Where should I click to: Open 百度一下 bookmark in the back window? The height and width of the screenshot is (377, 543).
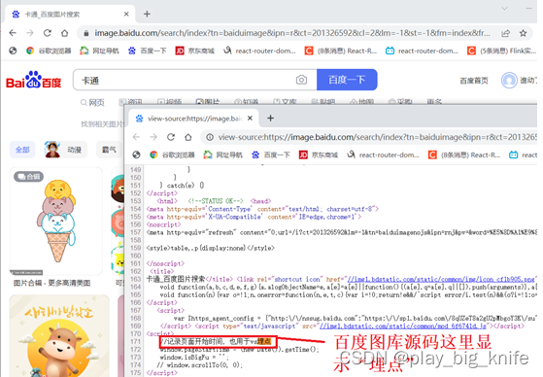[148, 51]
